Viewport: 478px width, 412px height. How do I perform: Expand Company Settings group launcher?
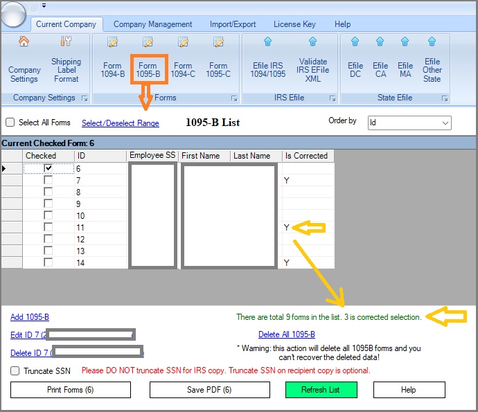click(85, 98)
